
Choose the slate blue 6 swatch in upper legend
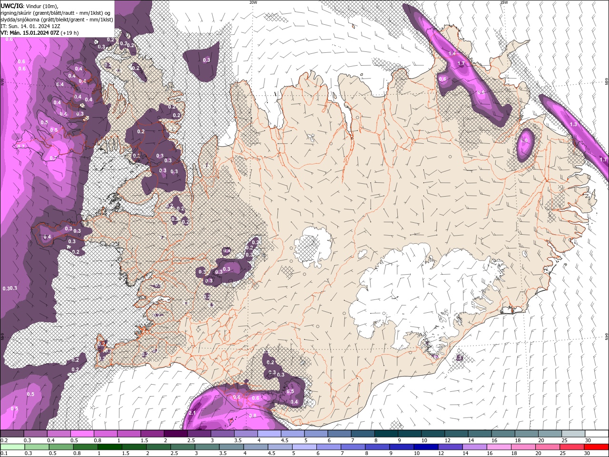tap(339, 434)
